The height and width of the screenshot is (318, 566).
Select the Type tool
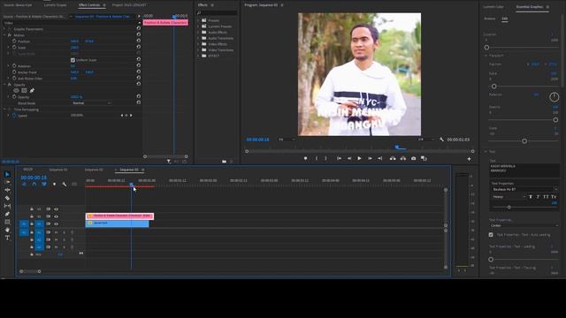tap(7, 238)
